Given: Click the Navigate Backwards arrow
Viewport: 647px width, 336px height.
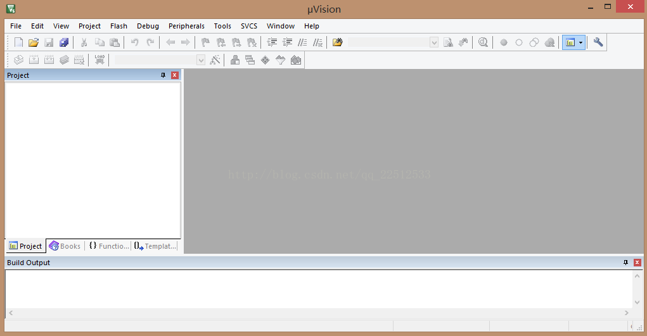Looking at the screenshot, I should (x=170, y=42).
